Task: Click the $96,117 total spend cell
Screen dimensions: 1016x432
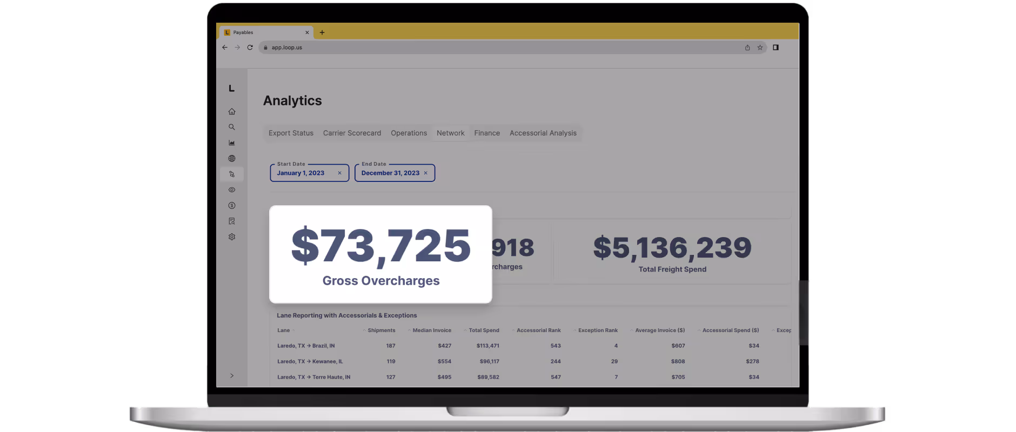Action: (489, 362)
